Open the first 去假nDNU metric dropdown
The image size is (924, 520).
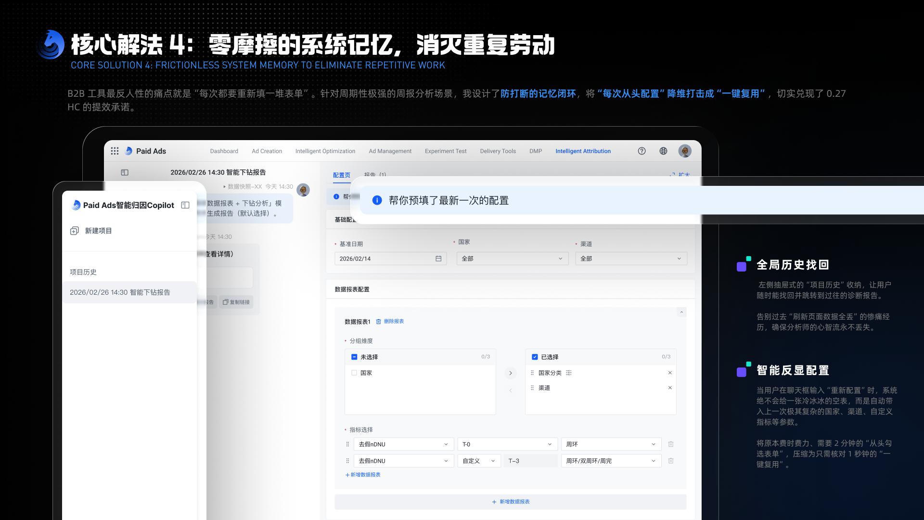pyautogui.click(x=404, y=444)
